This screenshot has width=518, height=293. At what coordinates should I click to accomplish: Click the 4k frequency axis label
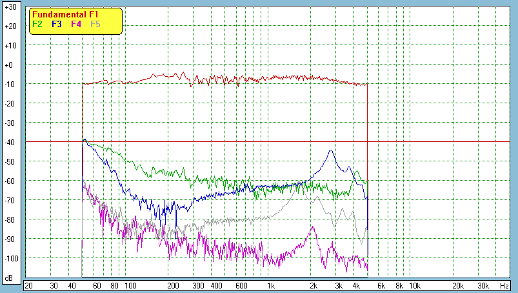point(357,285)
